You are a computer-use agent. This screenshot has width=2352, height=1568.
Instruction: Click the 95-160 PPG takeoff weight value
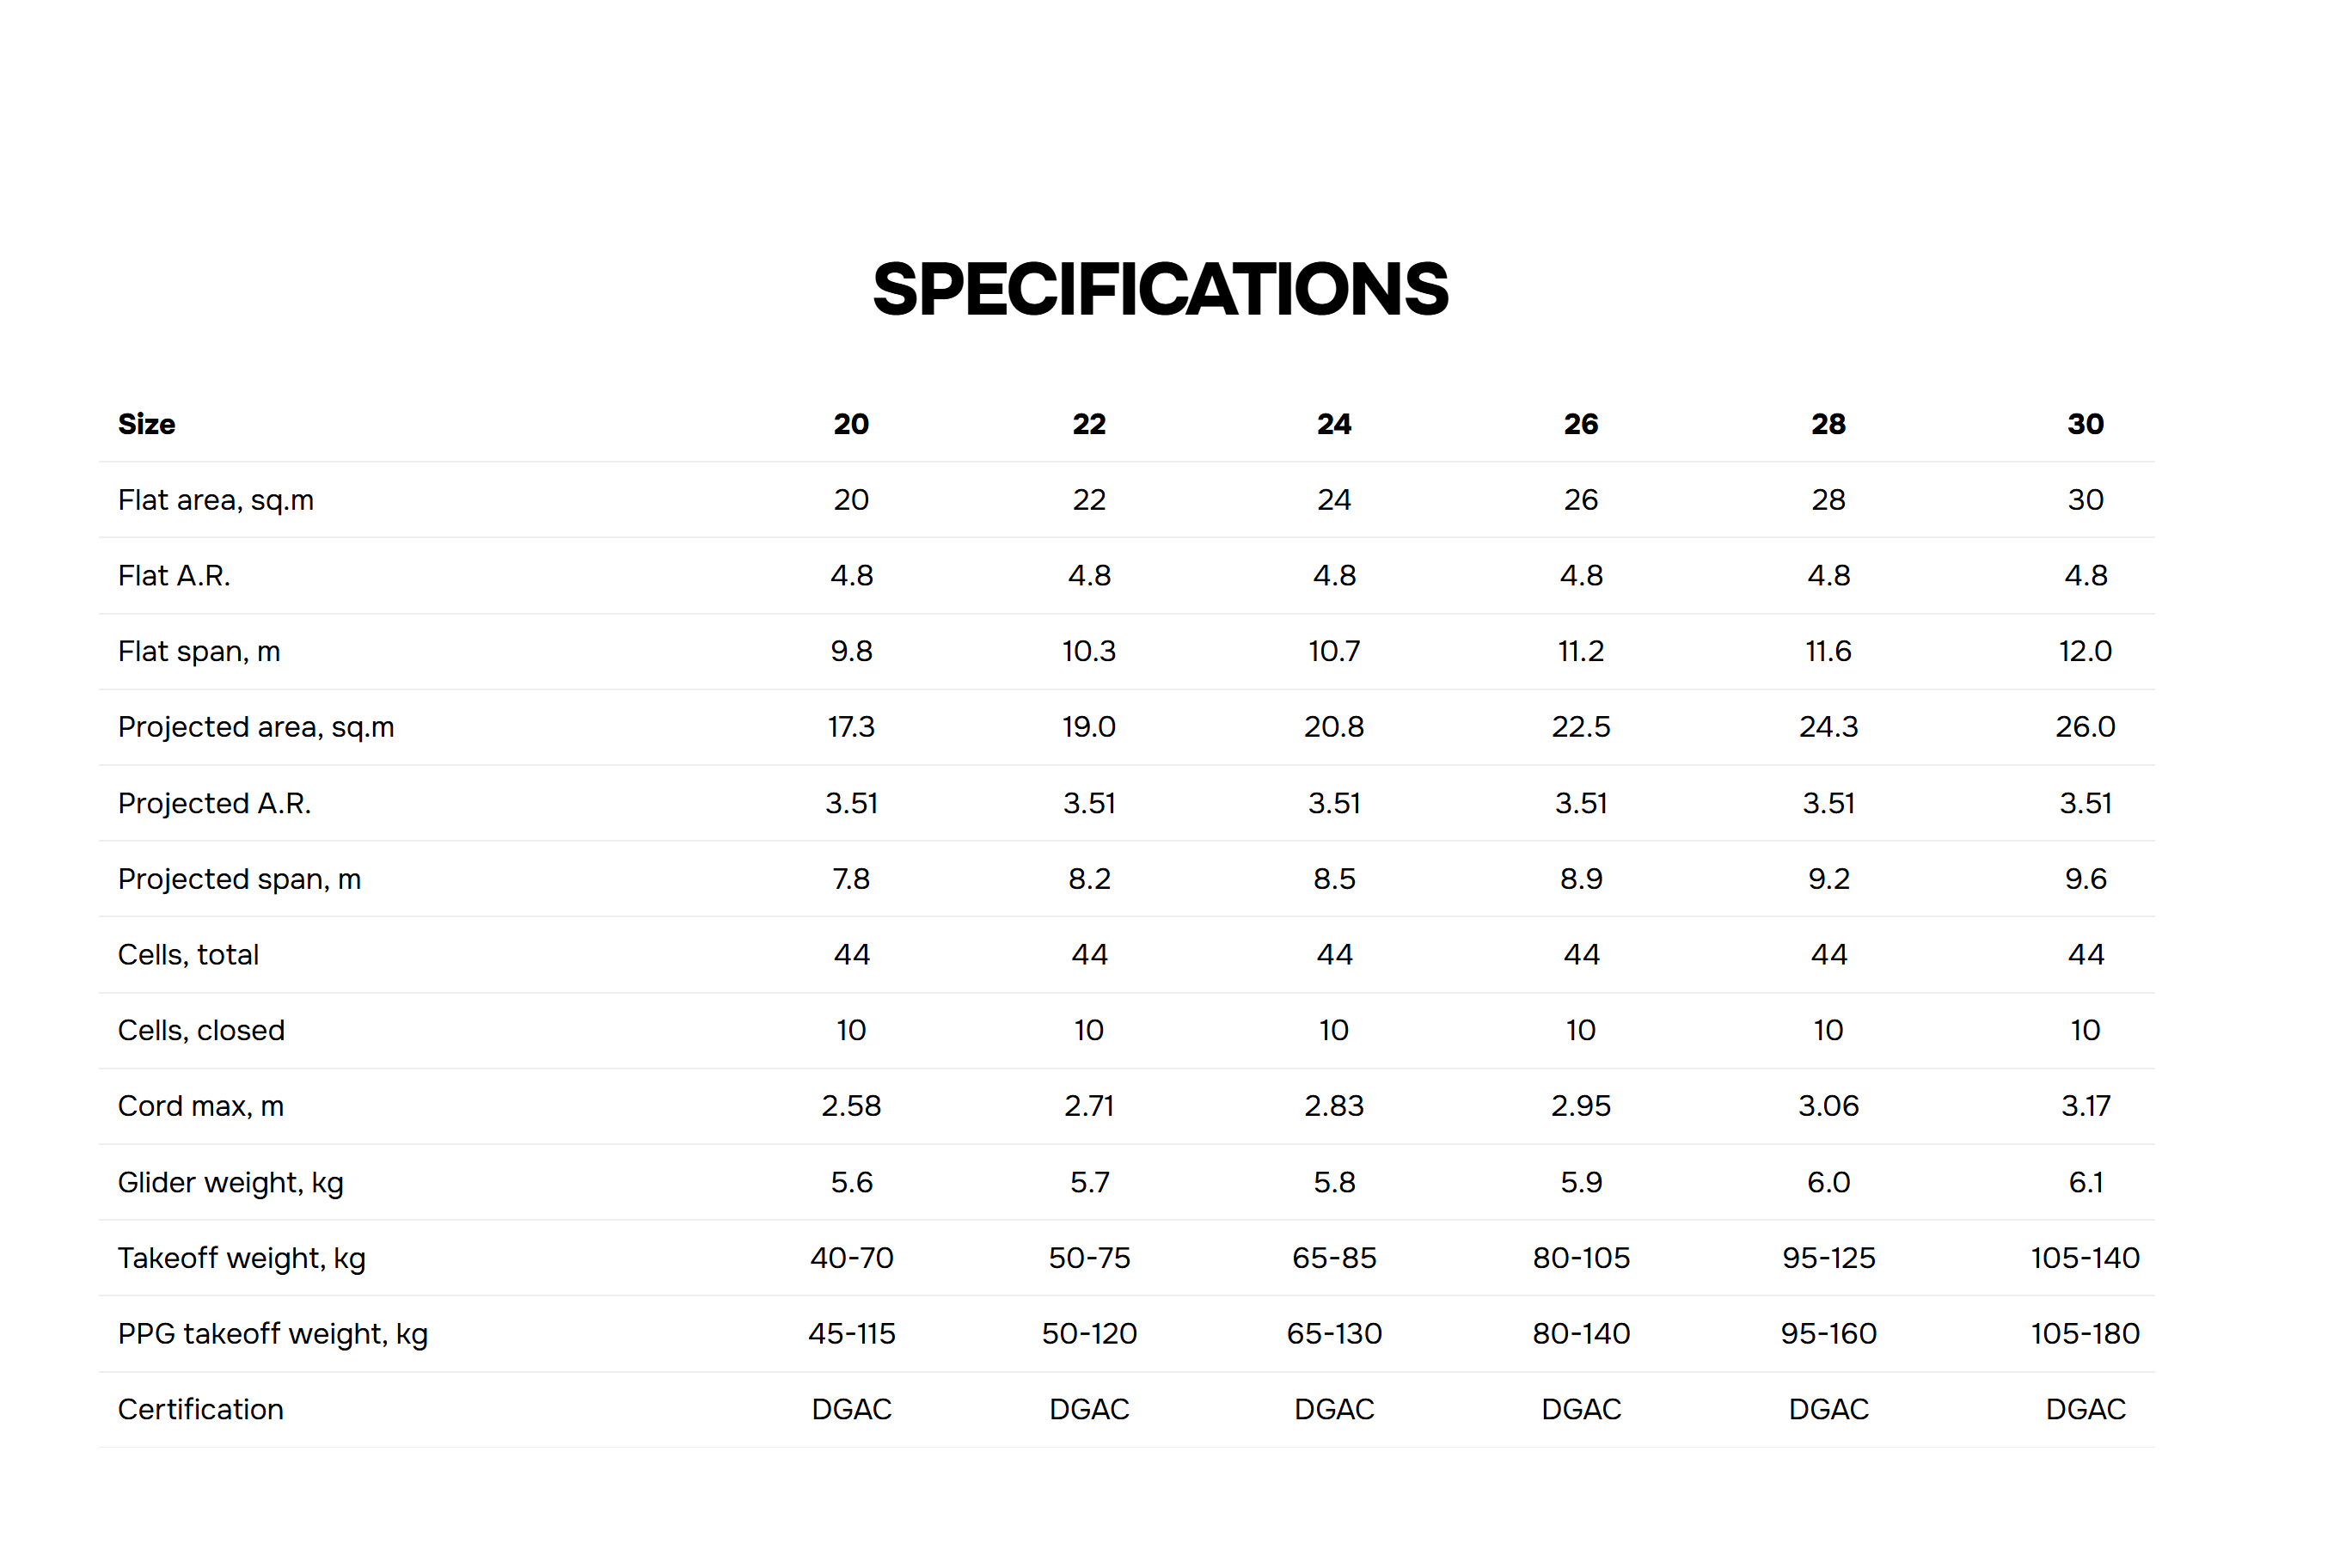pos(1828,1334)
